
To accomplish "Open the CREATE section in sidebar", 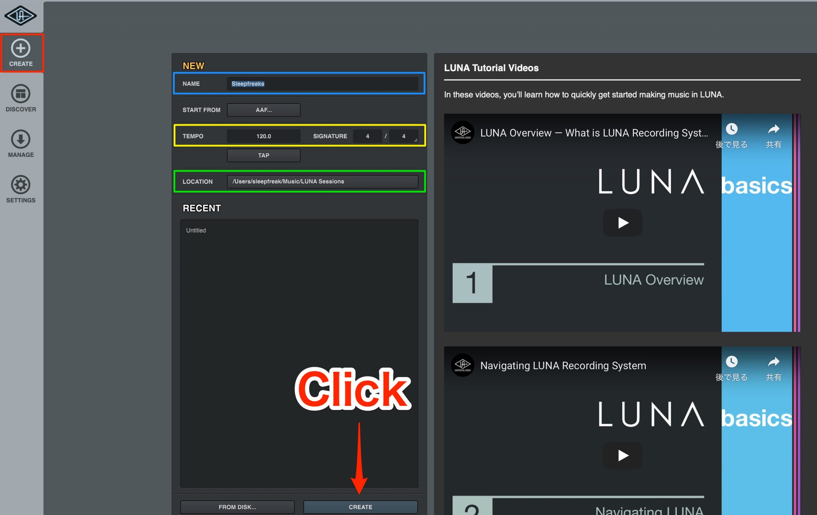I will pyautogui.click(x=21, y=53).
